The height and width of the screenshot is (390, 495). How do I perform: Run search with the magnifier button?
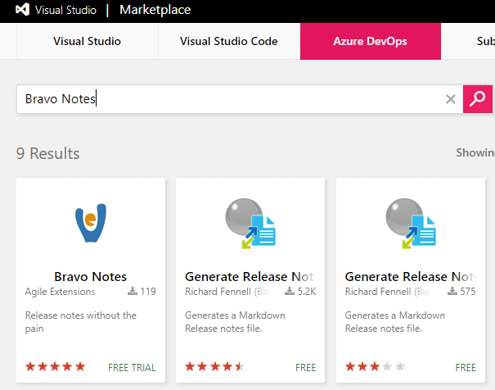click(x=478, y=99)
